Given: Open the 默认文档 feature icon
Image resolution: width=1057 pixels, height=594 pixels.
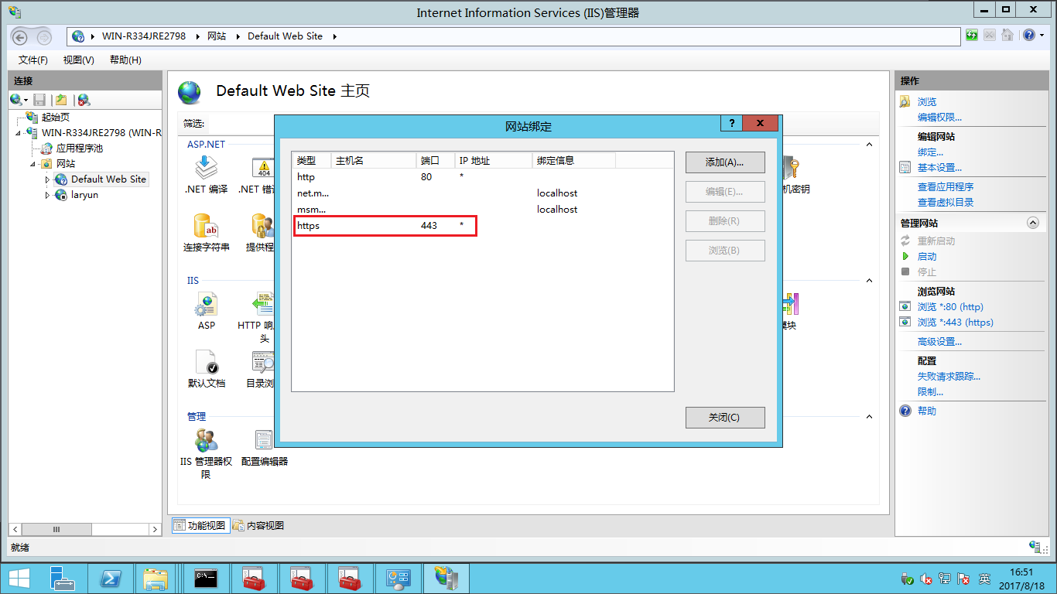Looking at the screenshot, I should click(x=206, y=364).
